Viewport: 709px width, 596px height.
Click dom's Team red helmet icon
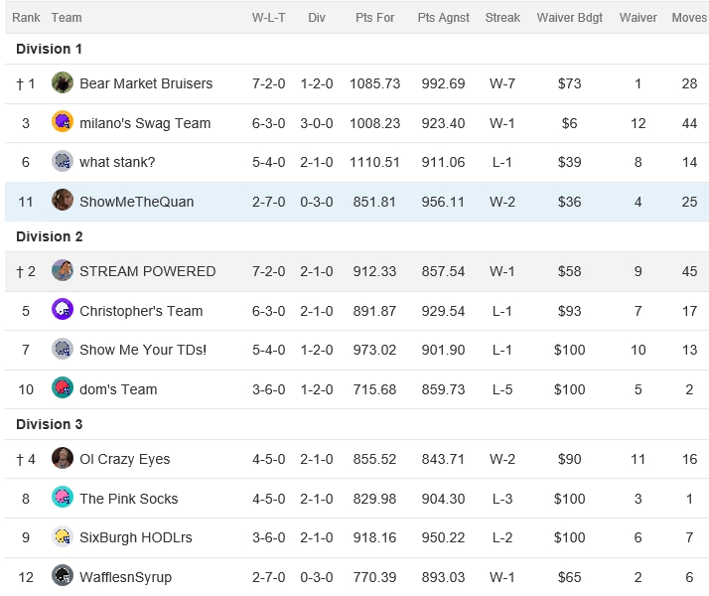click(x=63, y=388)
